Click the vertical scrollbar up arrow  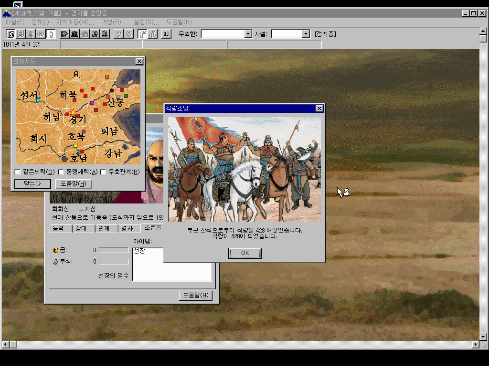click(x=483, y=31)
